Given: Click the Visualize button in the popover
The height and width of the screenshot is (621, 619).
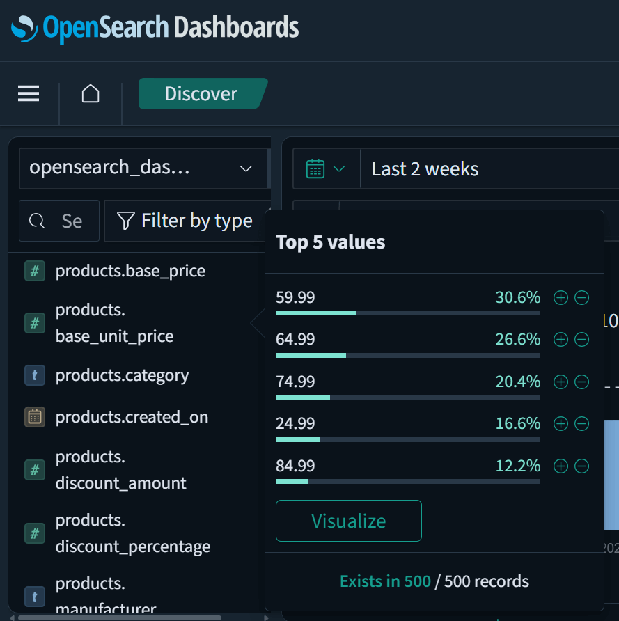Looking at the screenshot, I should point(348,520).
